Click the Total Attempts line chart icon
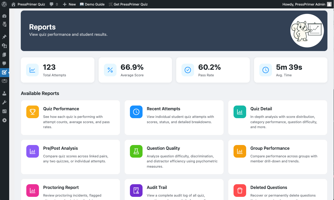 pyautogui.click(x=32, y=70)
